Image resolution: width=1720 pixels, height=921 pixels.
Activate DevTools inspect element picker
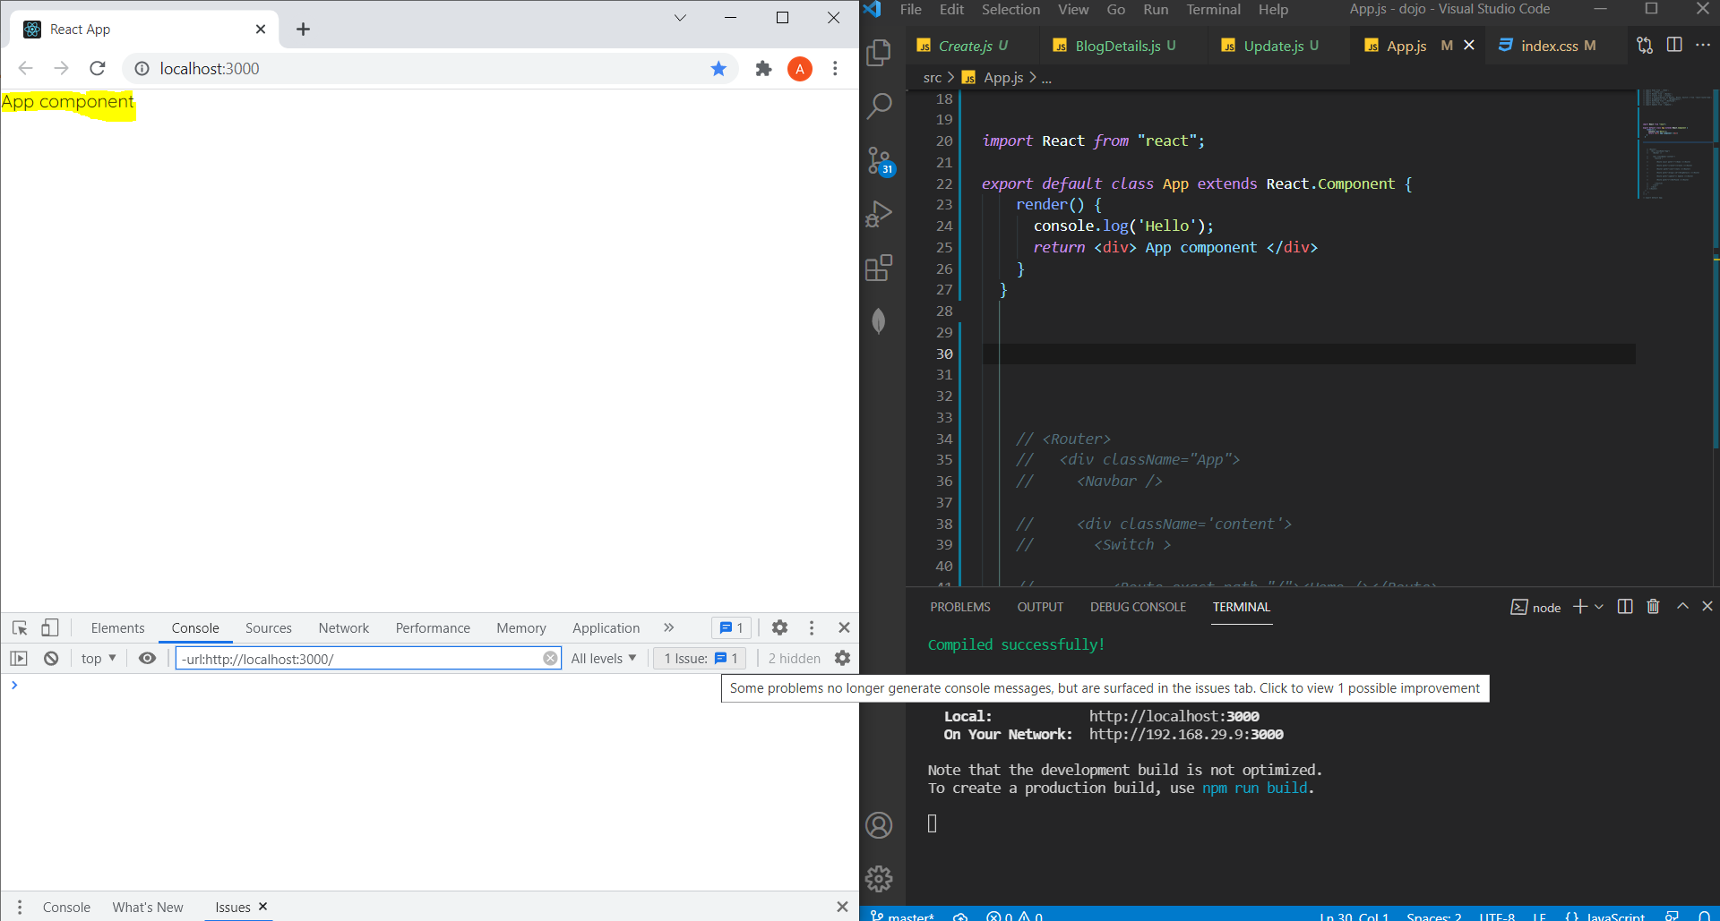point(20,628)
